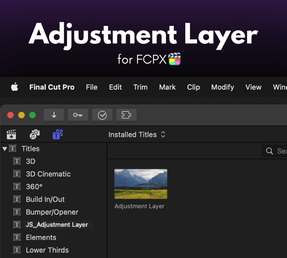Open the Modify menu
Screen dimensions: 287x258
[x=223, y=87]
